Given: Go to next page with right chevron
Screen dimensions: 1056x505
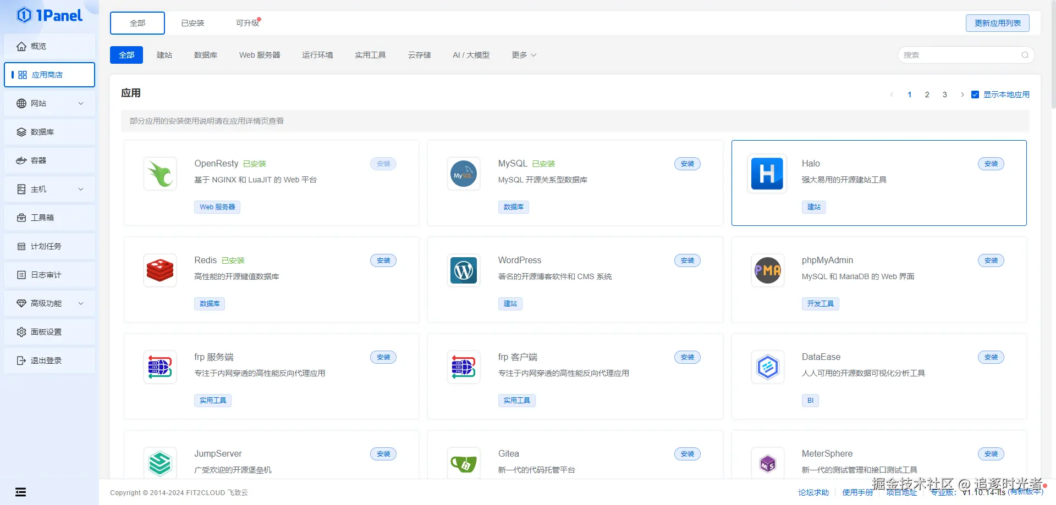Looking at the screenshot, I should tap(962, 95).
